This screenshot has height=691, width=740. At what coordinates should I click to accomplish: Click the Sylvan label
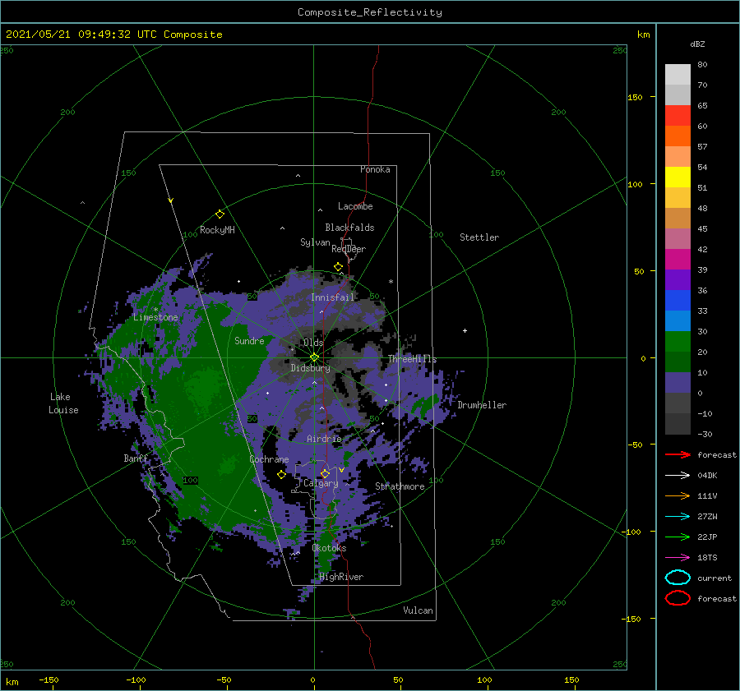point(315,242)
